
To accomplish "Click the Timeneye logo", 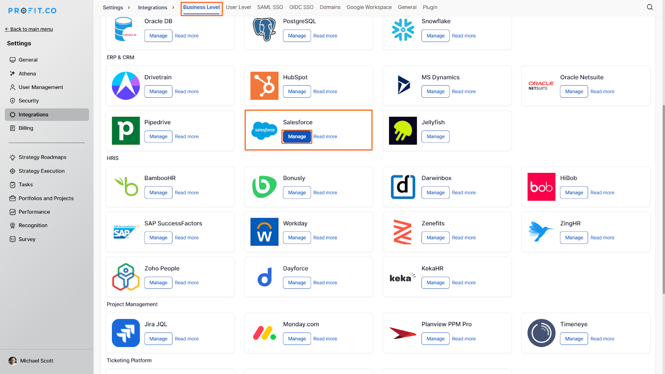I will pyautogui.click(x=542, y=333).
